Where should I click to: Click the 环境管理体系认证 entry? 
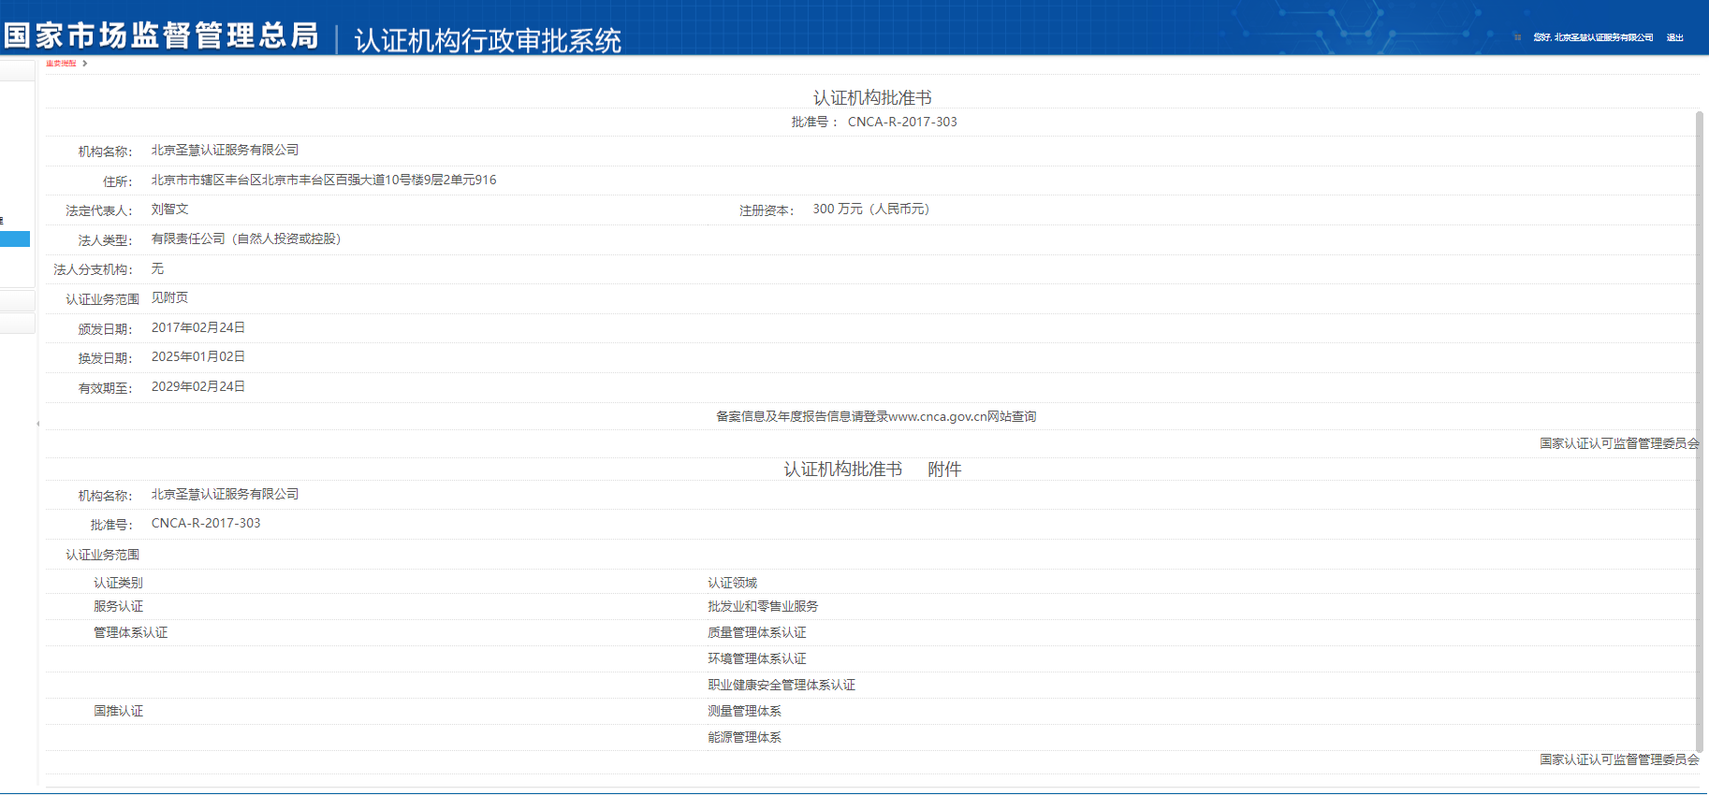(x=757, y=658)
